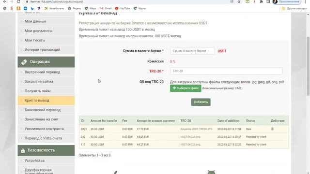Click the browser back arrow
The image size is (310, 174).
(5, 1)
